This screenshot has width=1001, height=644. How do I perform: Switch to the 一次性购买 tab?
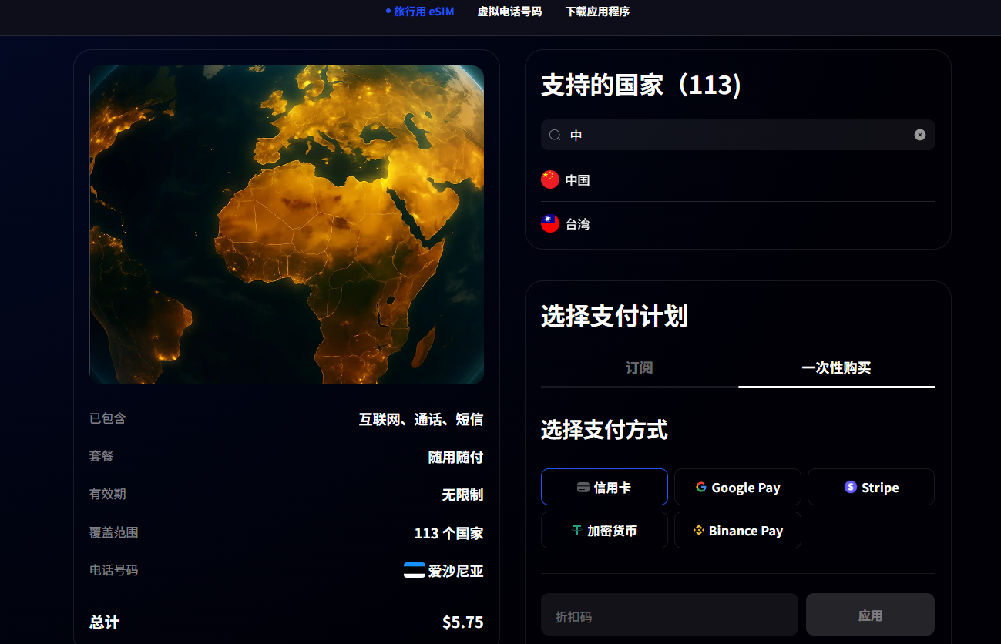836,368
